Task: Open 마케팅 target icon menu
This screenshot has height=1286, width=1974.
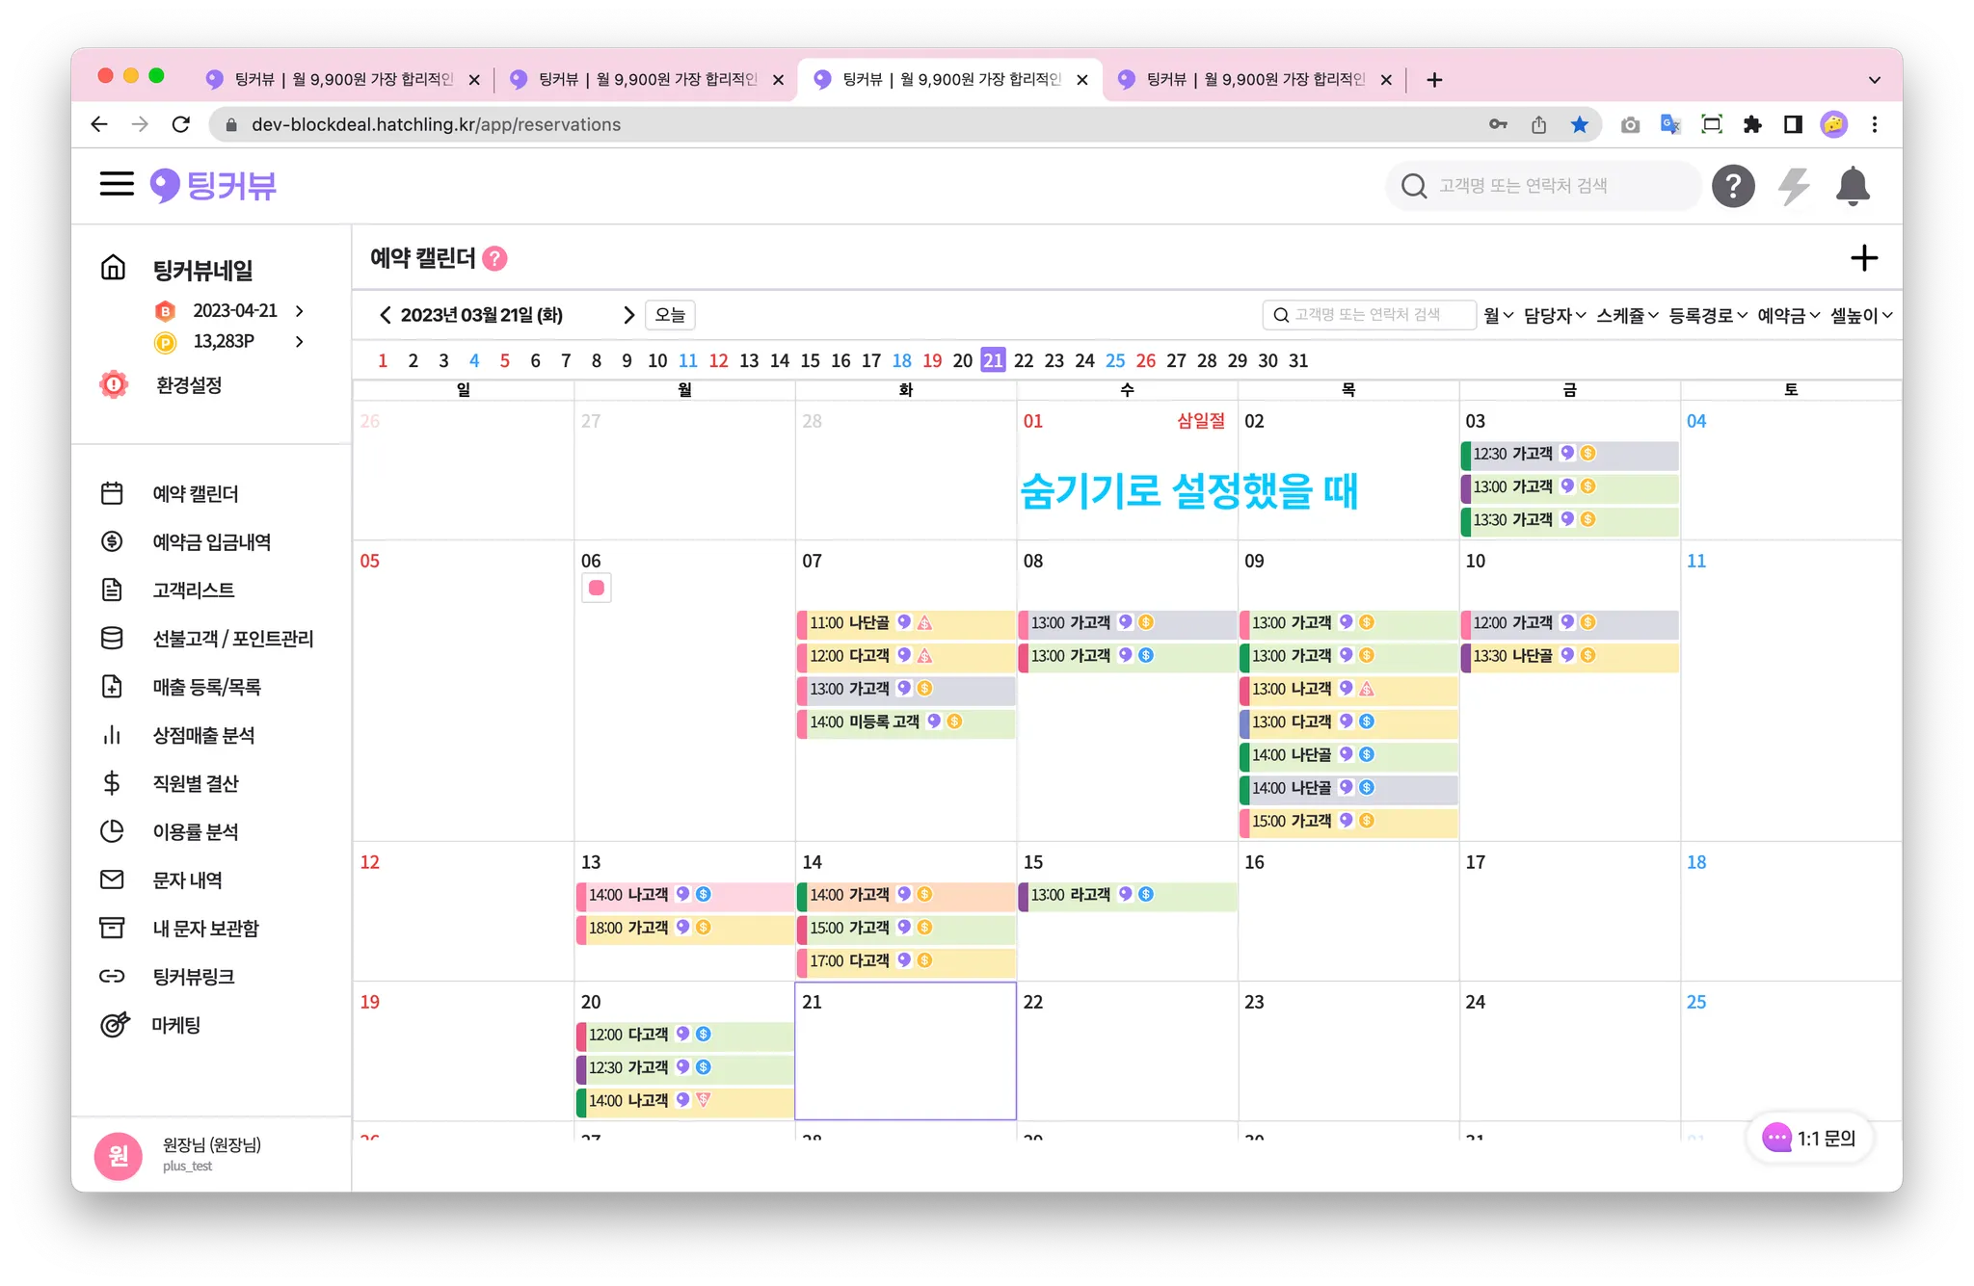Action: coord(115,1025)
